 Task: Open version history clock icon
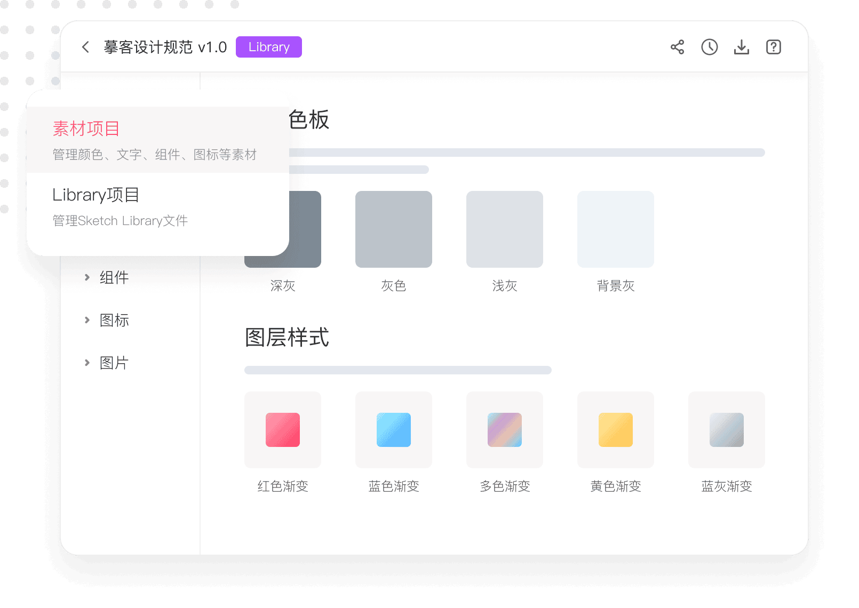click(709, 47)
